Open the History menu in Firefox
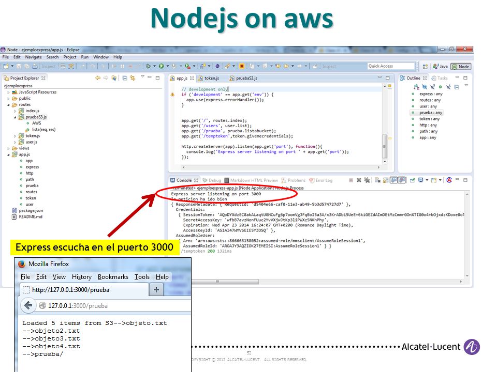The image size is (497, 372). (81, 277)
